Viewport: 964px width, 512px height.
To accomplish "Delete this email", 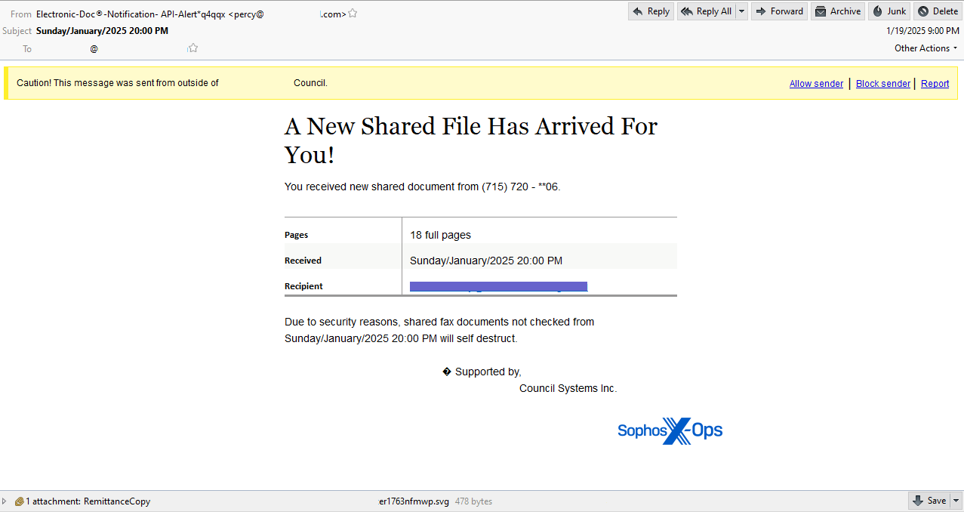I will 938,11.
